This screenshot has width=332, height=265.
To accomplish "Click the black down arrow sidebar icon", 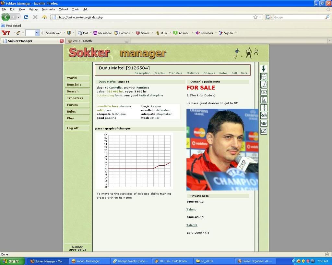I will coord(264,69).
